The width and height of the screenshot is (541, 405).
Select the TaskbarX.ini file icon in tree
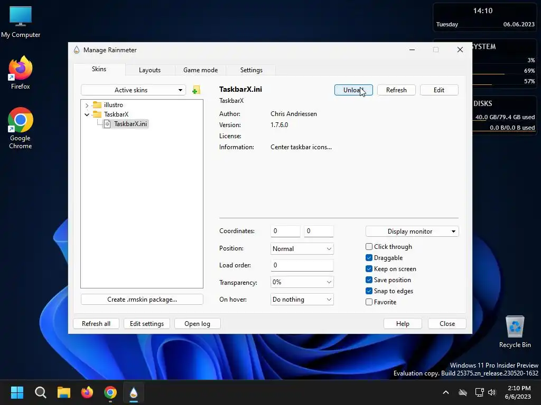[107, 124]
